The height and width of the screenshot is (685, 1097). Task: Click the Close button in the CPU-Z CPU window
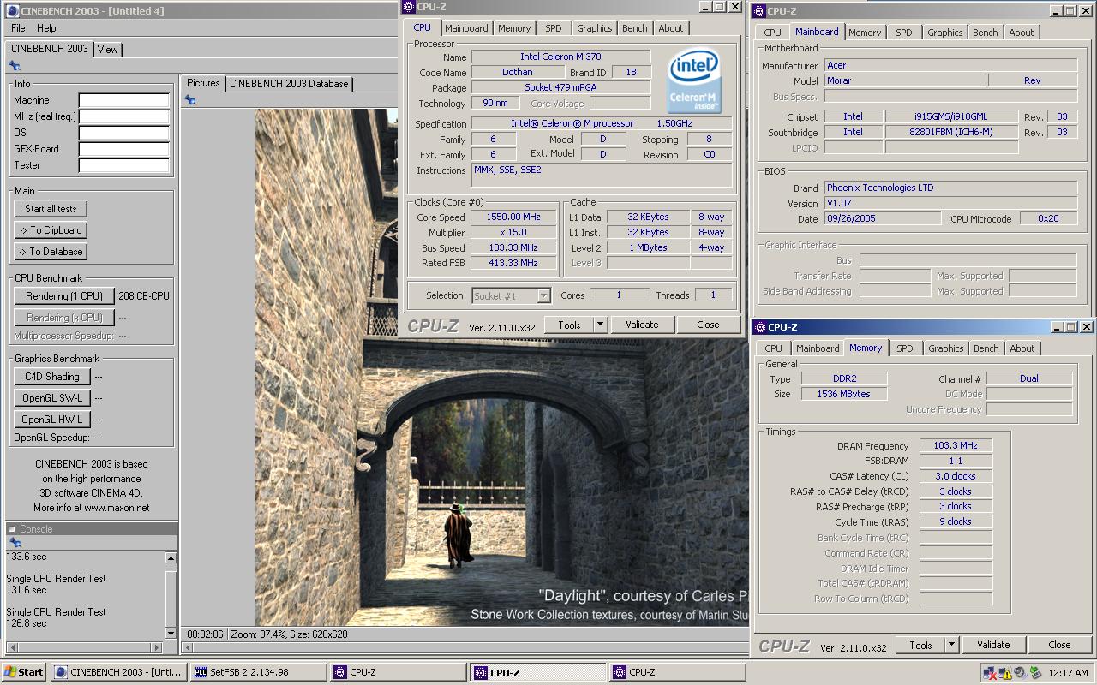(x=708, y=325)
